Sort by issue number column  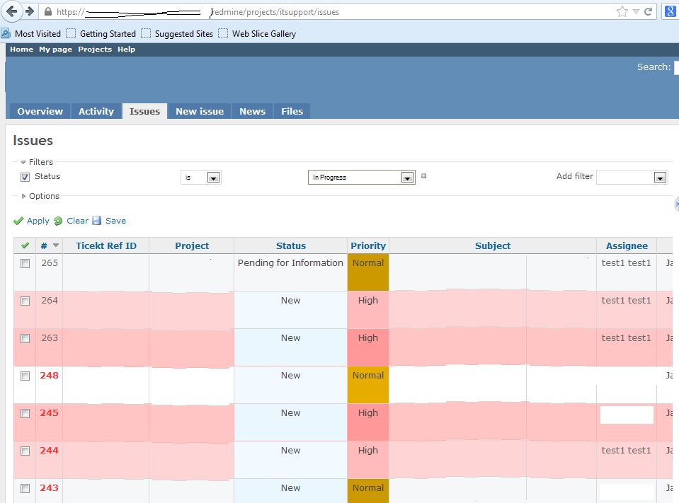[x=44, y=245]
